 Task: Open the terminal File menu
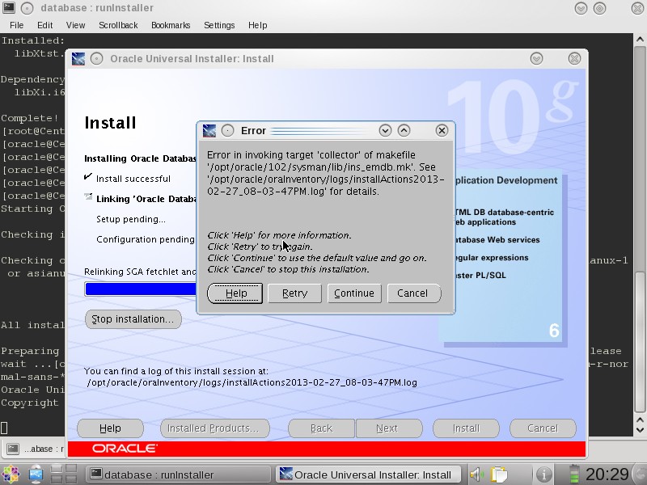pyautogui.click(x=16, y=25)
